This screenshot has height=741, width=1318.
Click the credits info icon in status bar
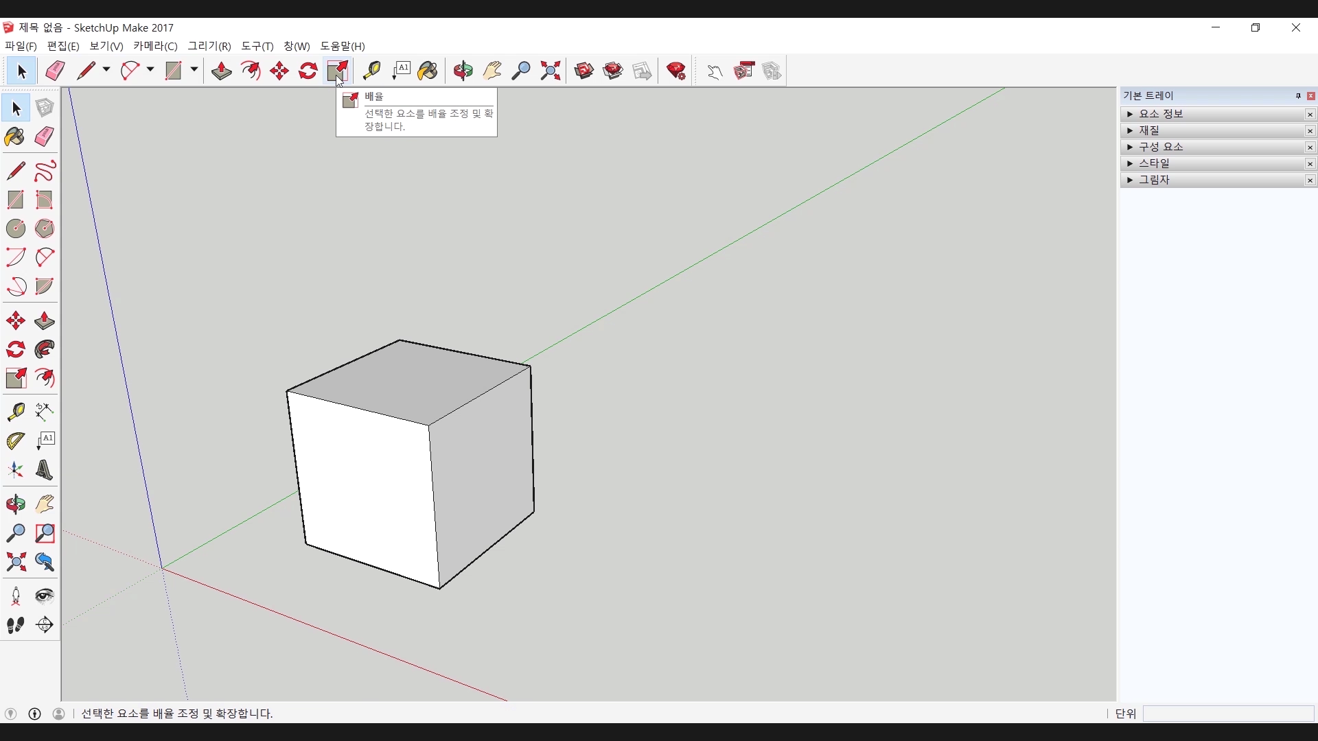click(x=35, y=714)
